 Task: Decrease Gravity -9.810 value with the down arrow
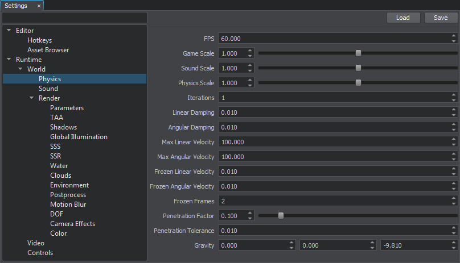[454, 248]
